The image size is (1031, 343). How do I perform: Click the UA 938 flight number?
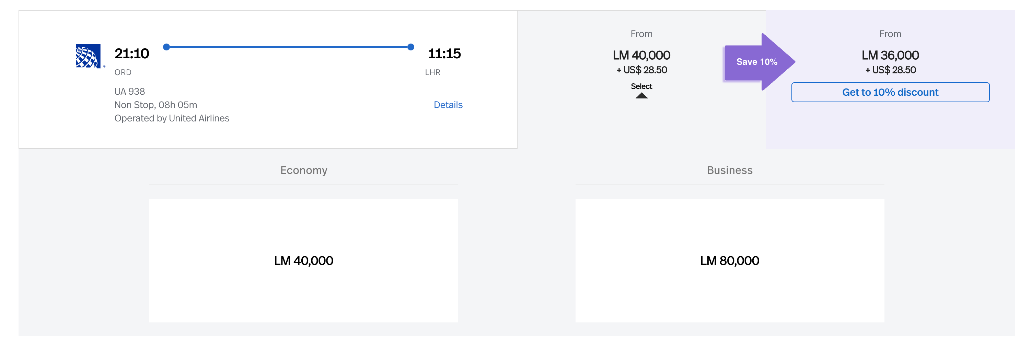tap(130, 92)
